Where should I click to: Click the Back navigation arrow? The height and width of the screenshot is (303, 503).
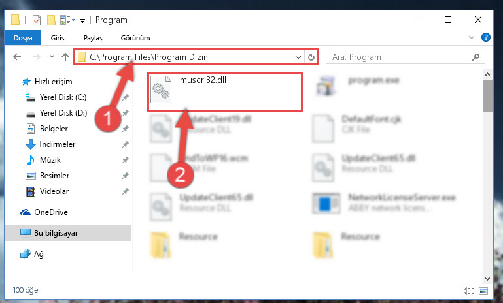click(17, 57)
